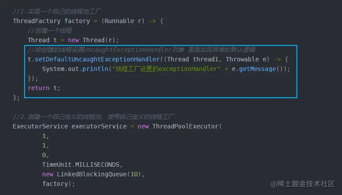Click the string "线程工厂设置的exceptionHandler"
This screenshot has height=195, width=342.
pos(166,69)
